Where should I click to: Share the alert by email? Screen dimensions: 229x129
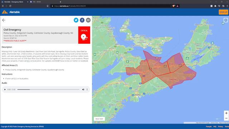pyautogui.click(x=88, y=20)
